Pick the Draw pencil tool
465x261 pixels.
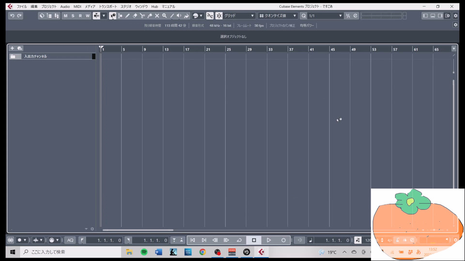tap(127, 15)
